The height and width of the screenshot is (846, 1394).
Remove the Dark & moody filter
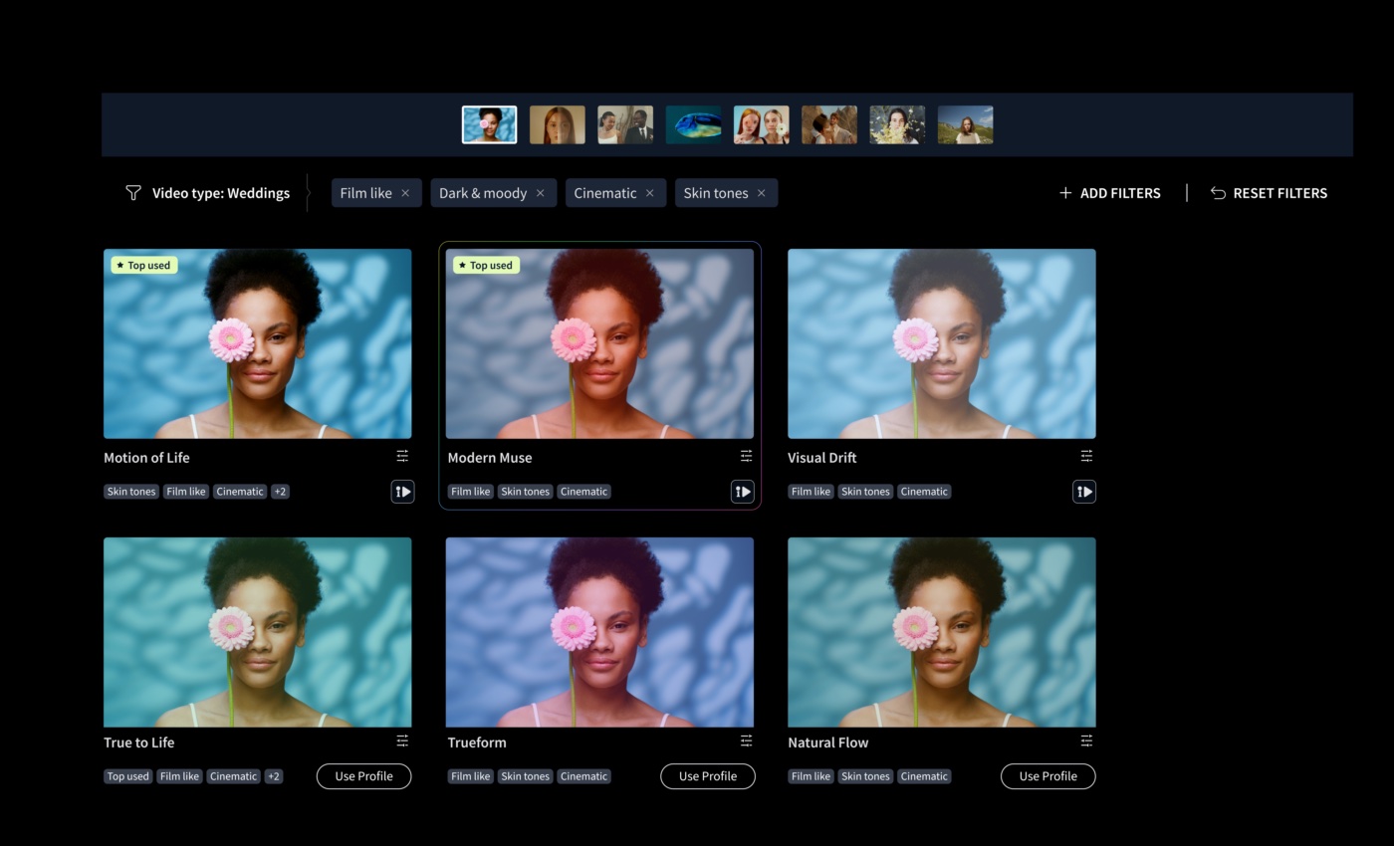(x=541, y=193)
